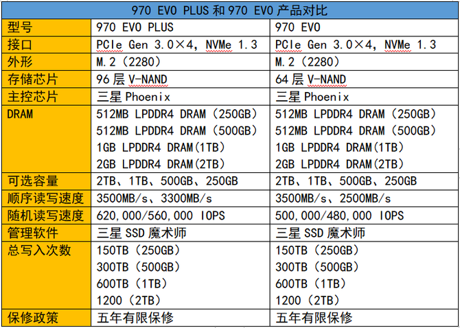
Task: Select "512MB LPDDR4 DRAM (250GB)" in 970 EVO column
Action: coord(356,114)
